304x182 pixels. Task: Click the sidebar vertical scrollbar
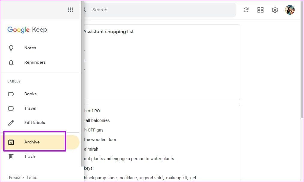[83, 83]
